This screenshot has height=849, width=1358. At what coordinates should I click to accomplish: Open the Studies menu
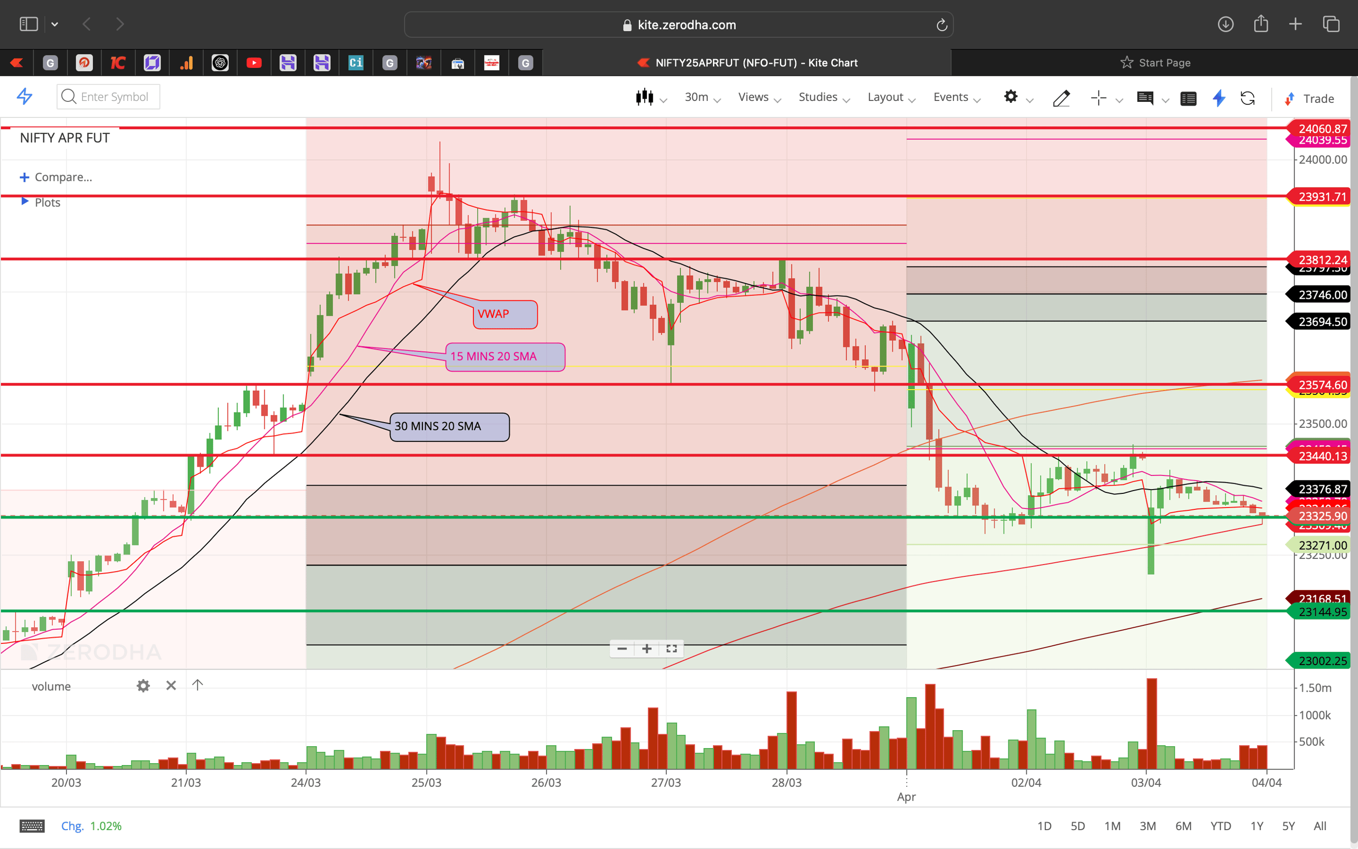[818, 97]
